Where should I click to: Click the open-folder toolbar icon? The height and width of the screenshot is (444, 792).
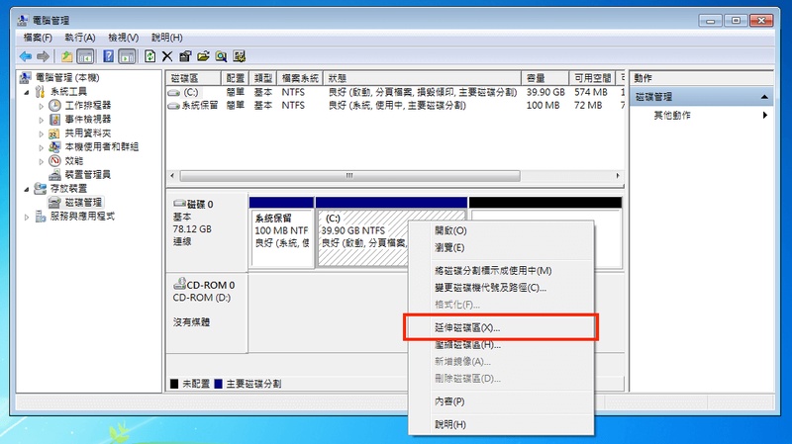(203, 56)
